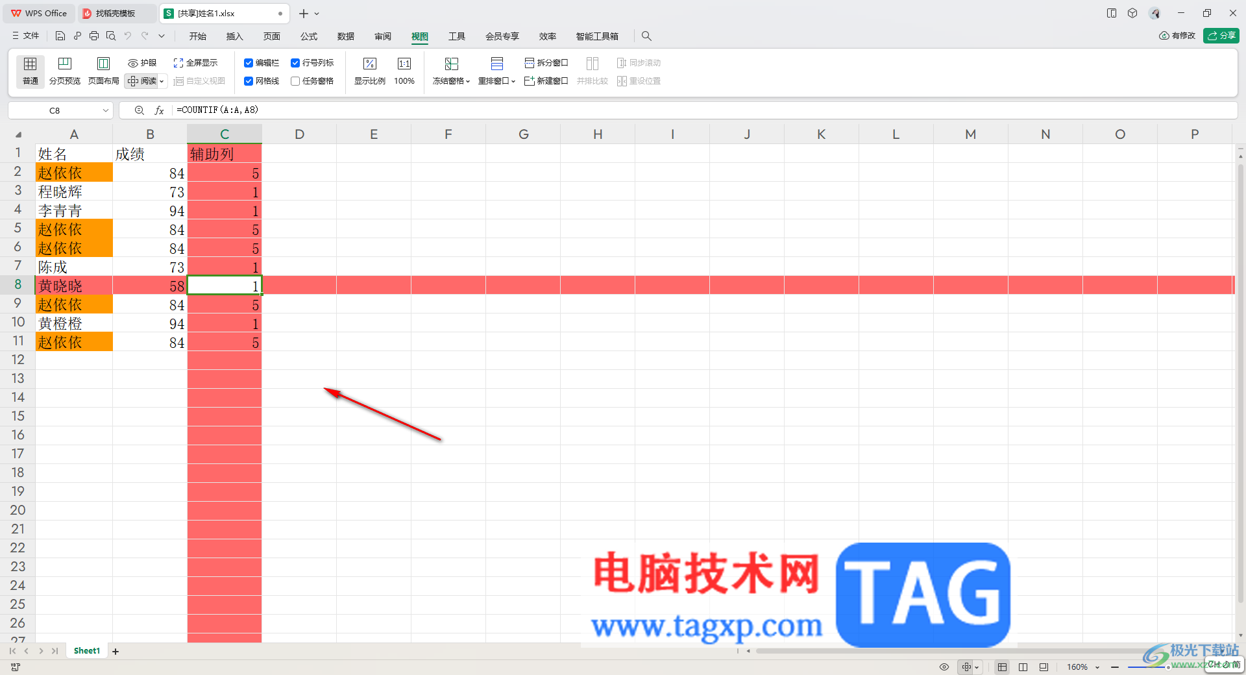The height and width of the screenshot is (675, 1246).
Task: Click the Undo arrow icon
Action: [x=128, y=36]
